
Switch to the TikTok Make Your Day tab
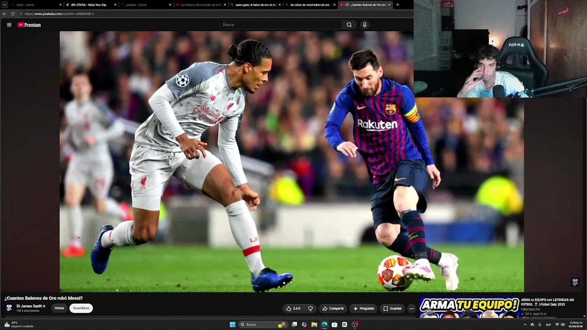click(x=92, y=5)
